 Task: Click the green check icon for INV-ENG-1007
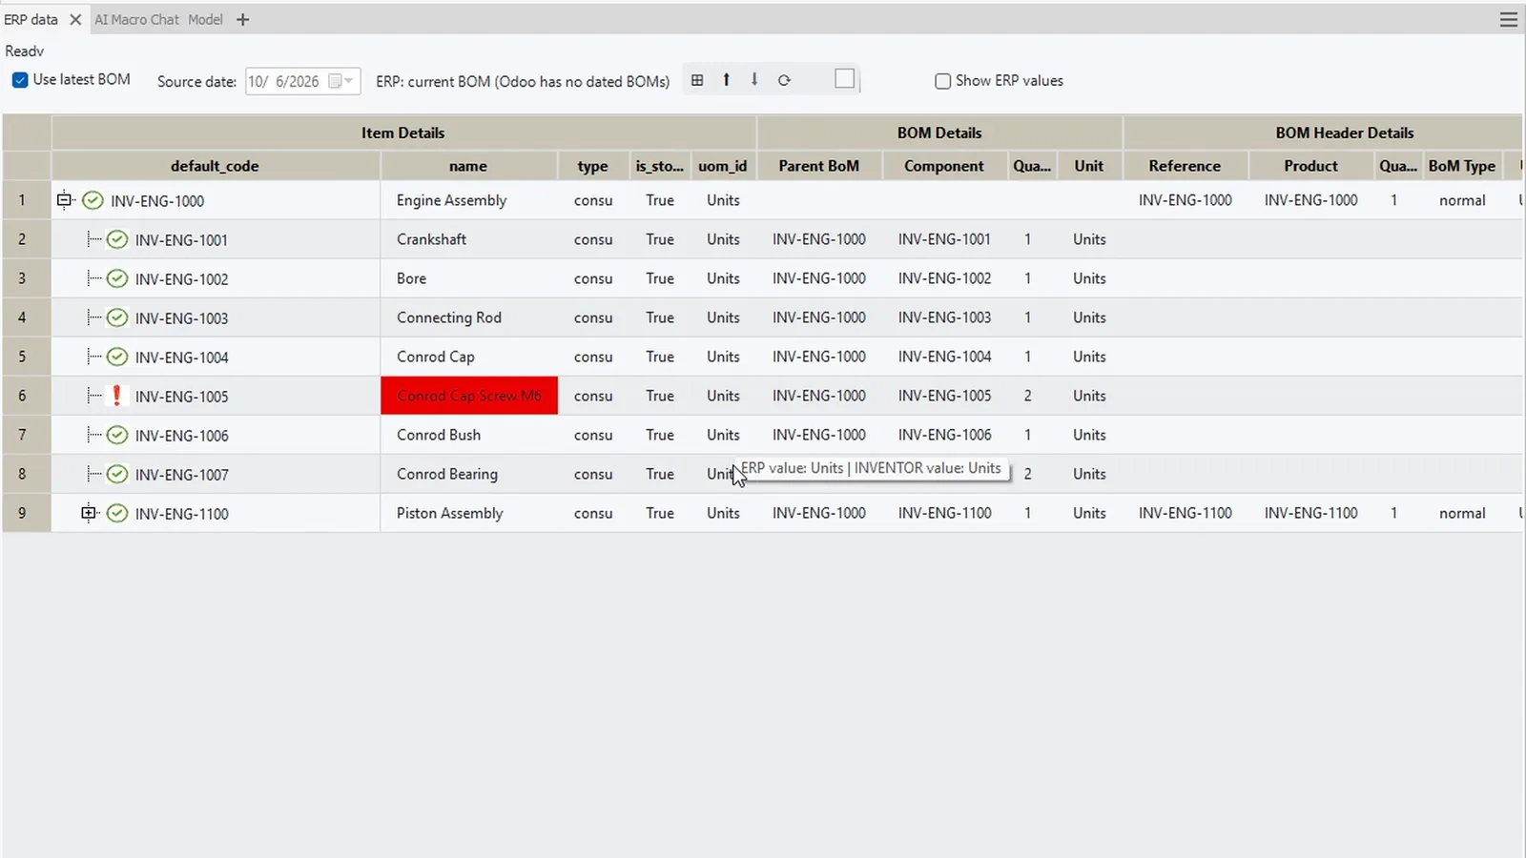pyautogui.click(x=117, y=474)
